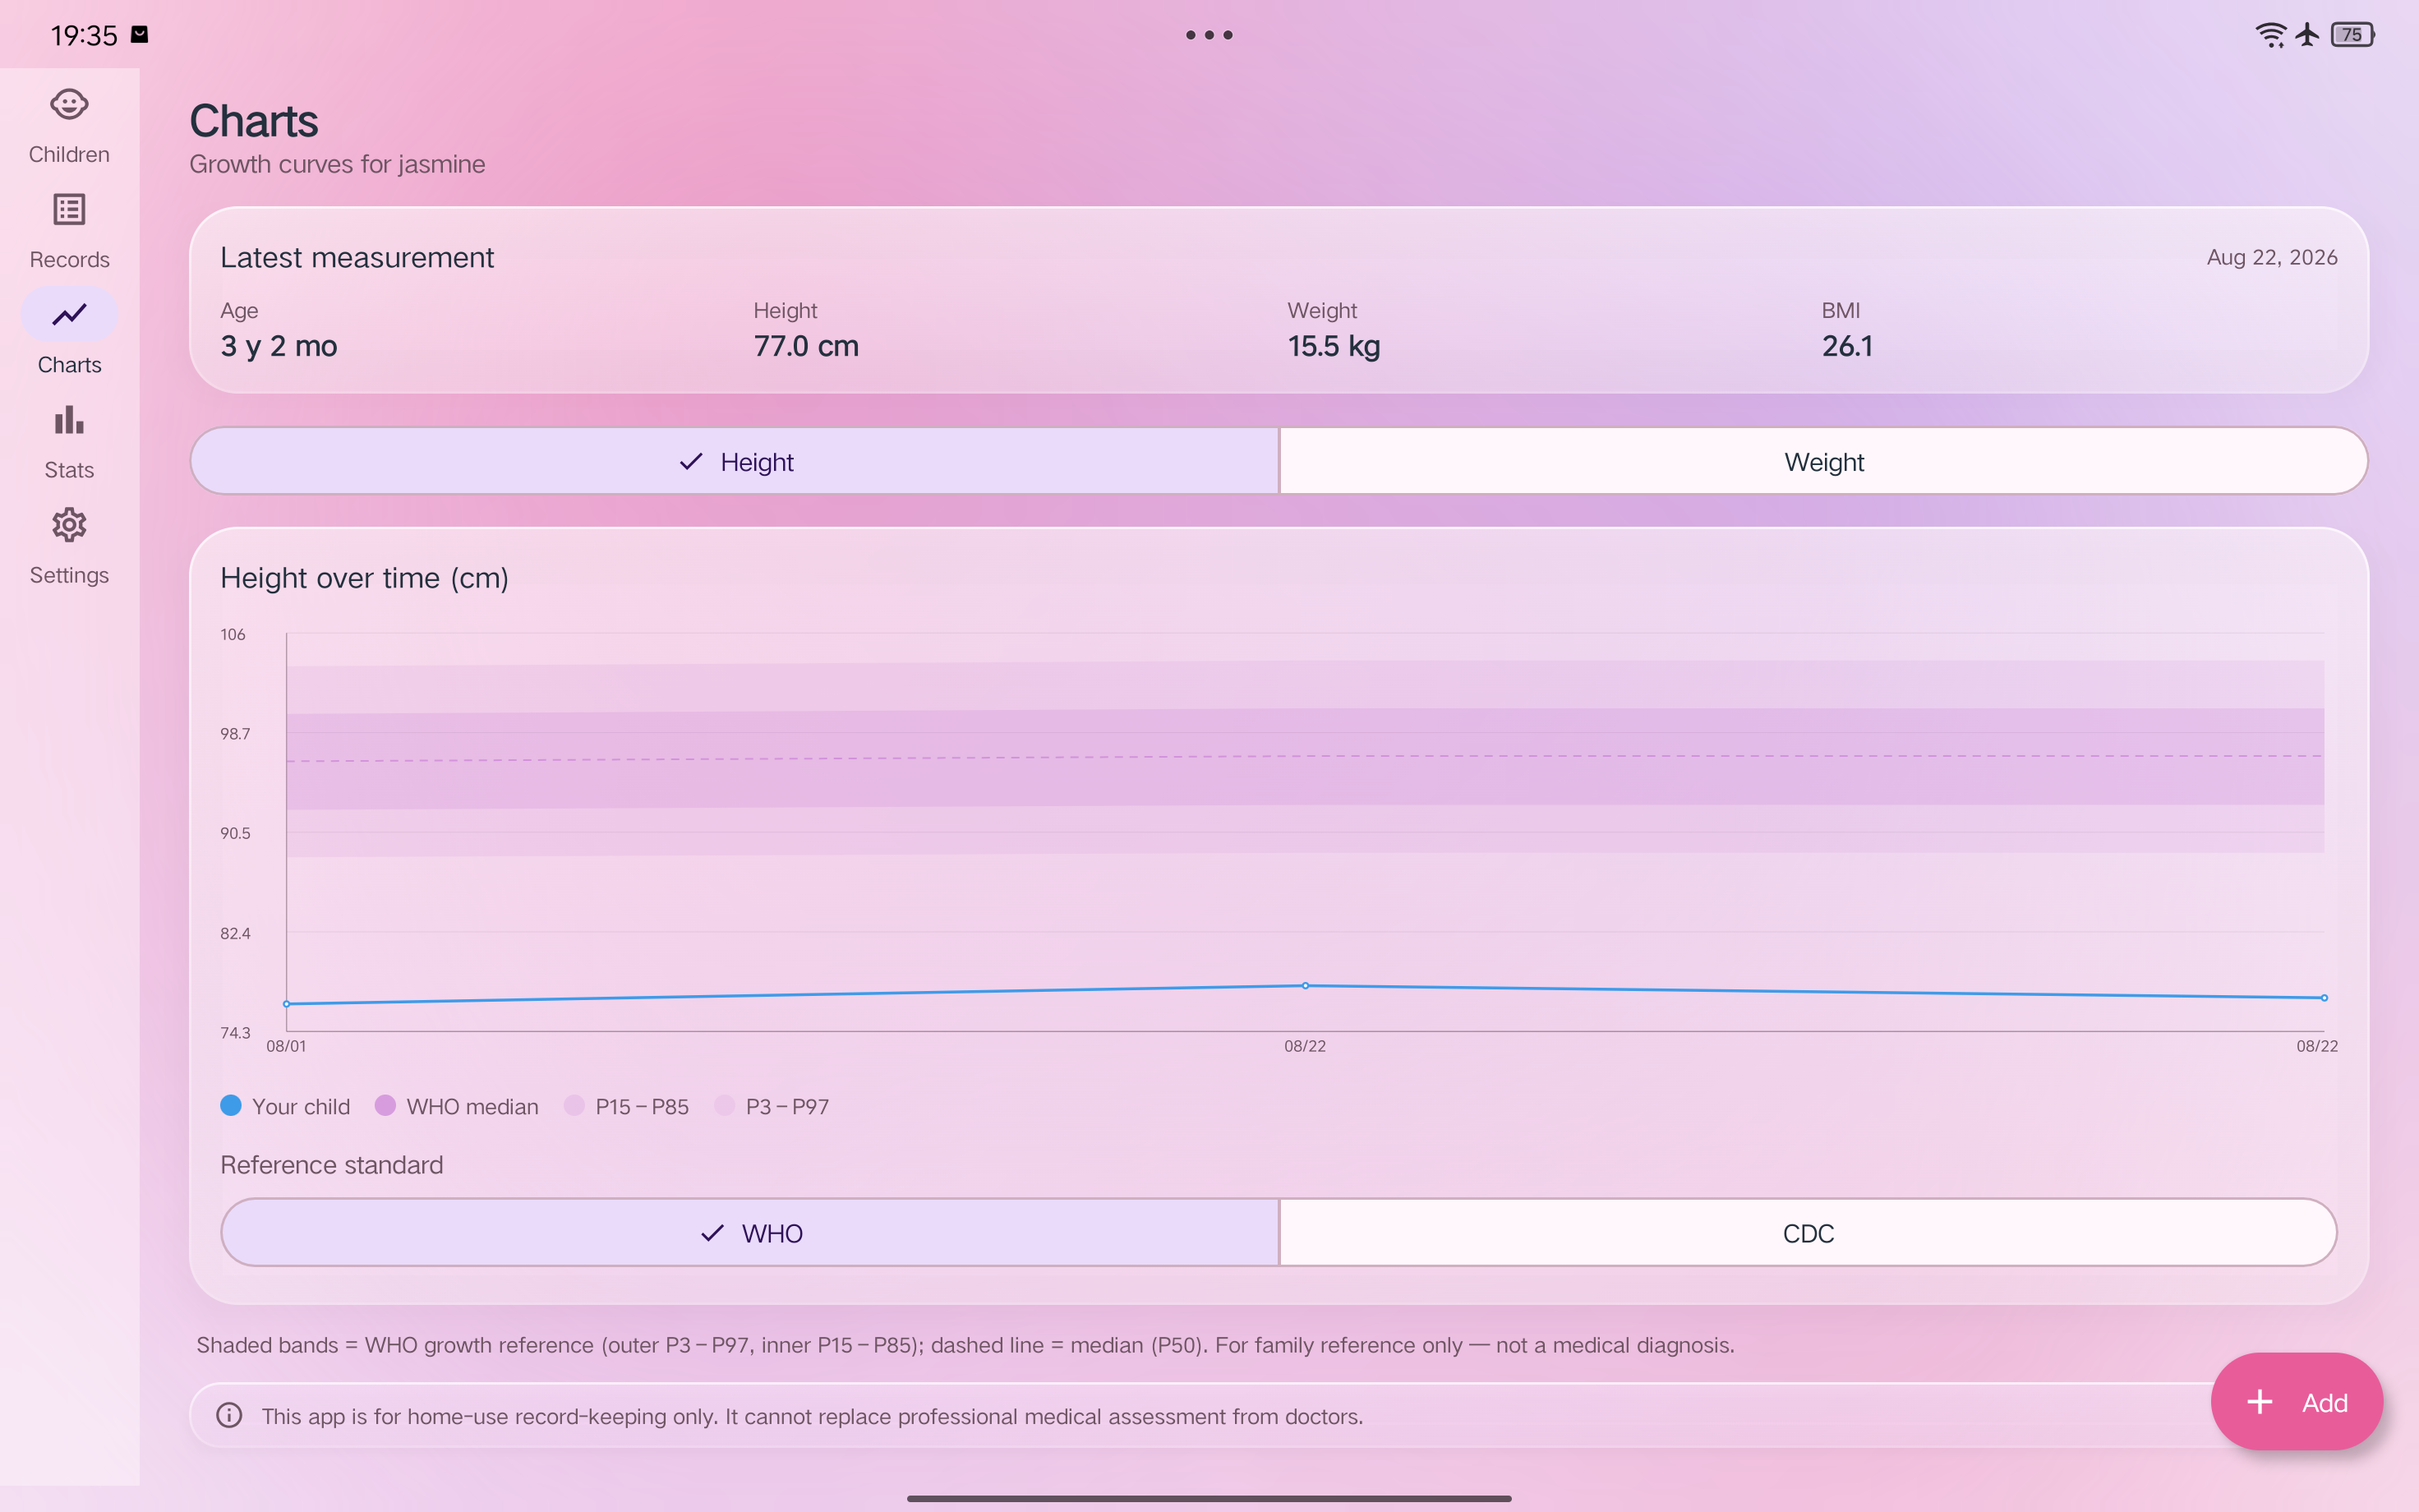Select the Charts trend-line icon
The height and width of the screenshot is (1512, 2419).
(x=69, y=315)
